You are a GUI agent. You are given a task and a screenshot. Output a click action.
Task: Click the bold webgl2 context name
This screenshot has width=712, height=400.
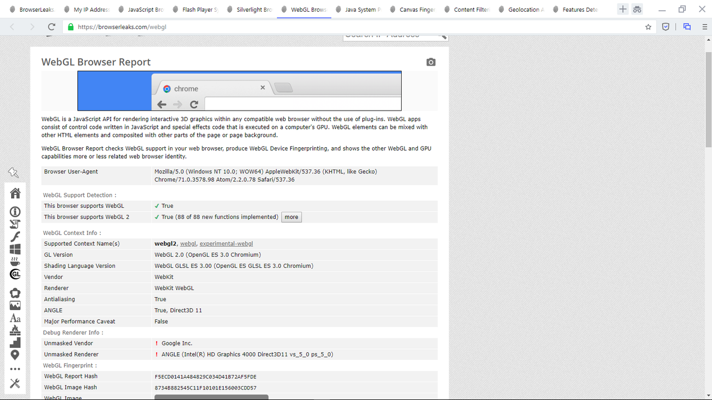click(x=165, y=244)
